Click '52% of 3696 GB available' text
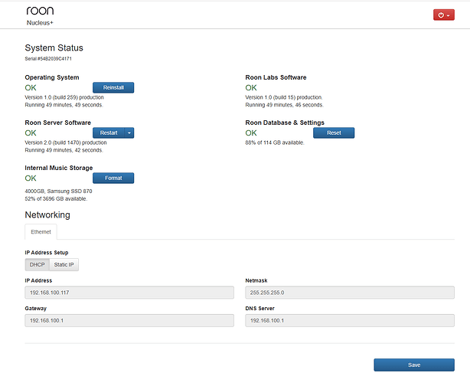The height and width of the screenshot is (383, 470). (56, 199)
